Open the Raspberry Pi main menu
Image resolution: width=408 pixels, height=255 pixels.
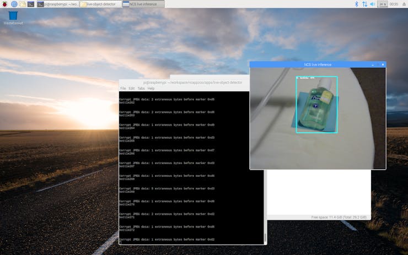click(4, 4)
